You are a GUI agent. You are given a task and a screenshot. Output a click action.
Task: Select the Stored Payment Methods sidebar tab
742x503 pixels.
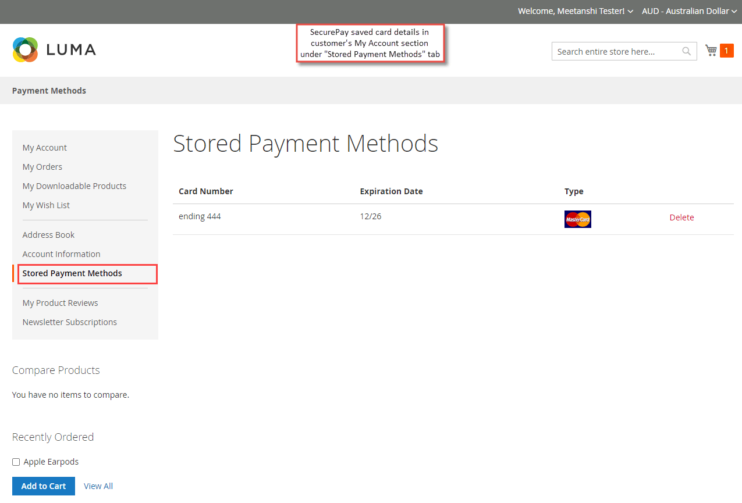pyautogui.click(x=72, y=273)
